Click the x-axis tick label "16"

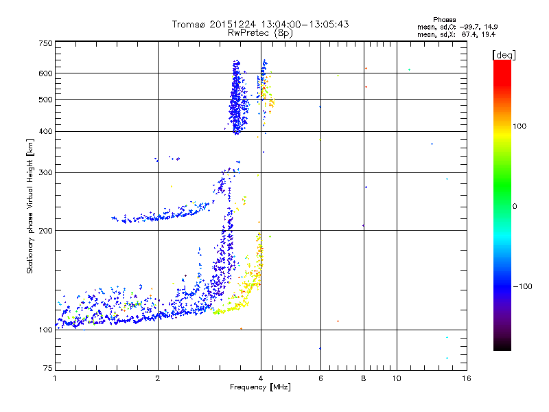(467, 378)
